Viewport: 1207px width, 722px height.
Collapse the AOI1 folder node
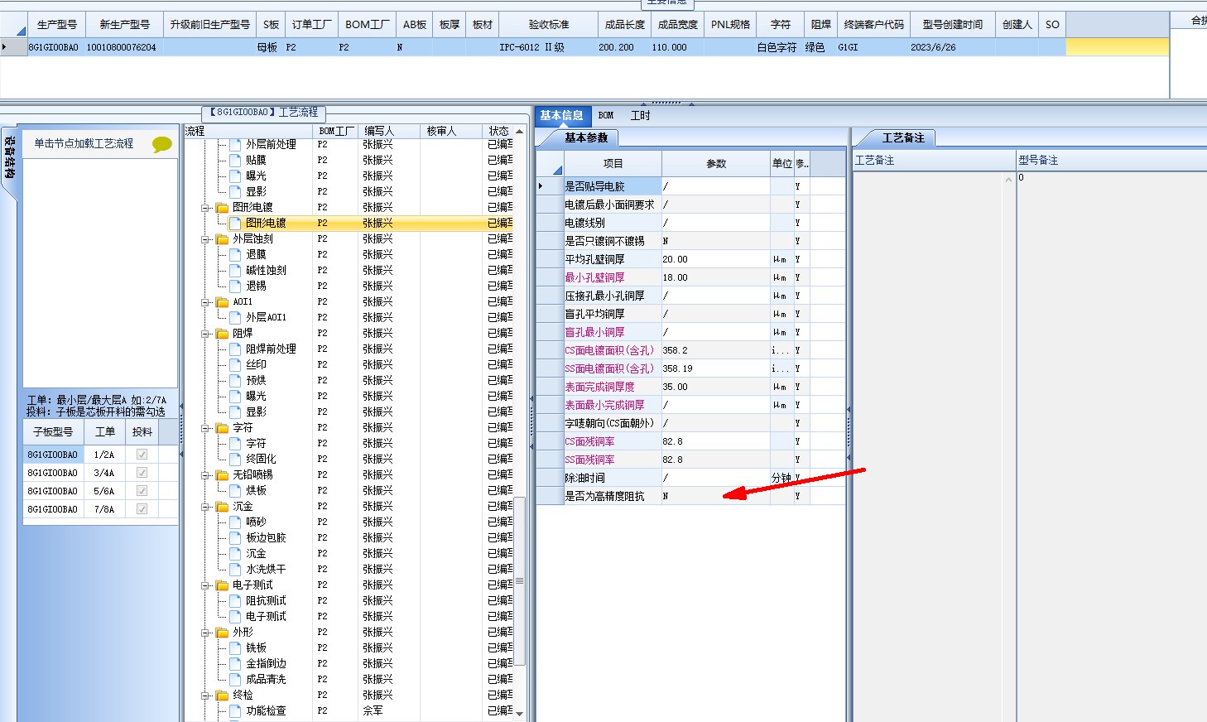[206, 302]
